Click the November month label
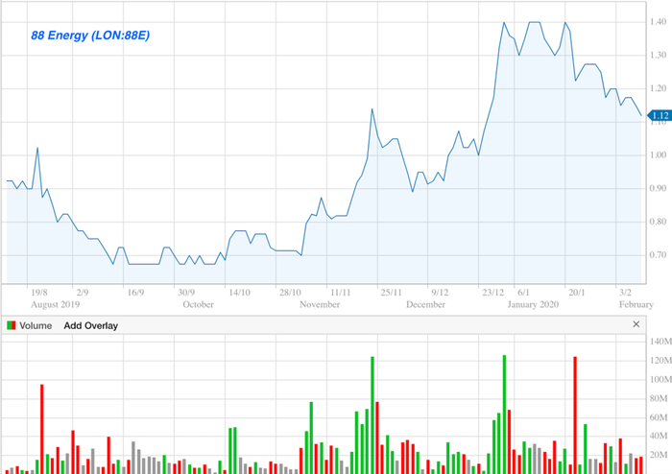Viewport: 672px width, 474px height. [320, 304]
